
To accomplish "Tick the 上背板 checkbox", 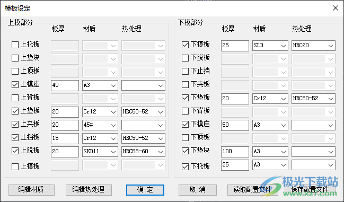I will point(15,98).
